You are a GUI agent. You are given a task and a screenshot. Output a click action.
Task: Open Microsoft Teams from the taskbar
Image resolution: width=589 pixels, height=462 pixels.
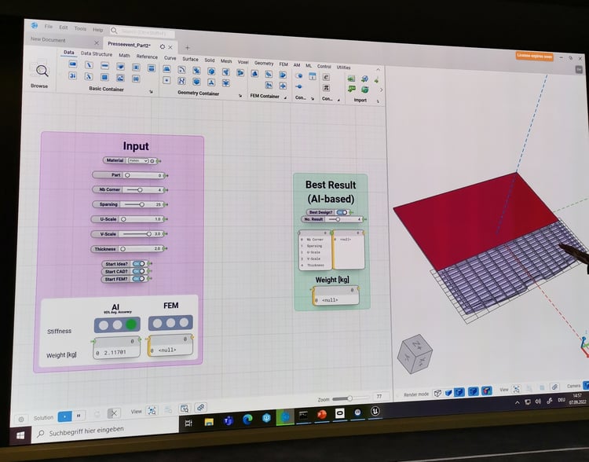(x=229, y=420)
